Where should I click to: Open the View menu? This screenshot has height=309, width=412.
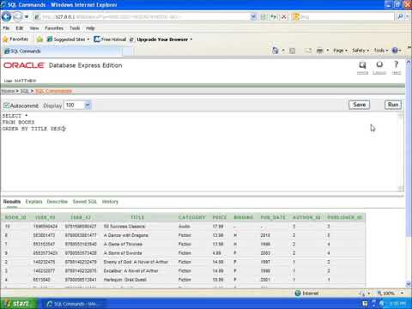[34, 28]
